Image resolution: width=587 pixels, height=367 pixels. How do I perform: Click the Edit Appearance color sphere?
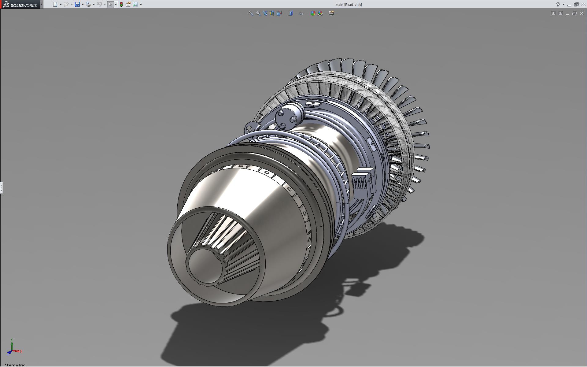(x=313, y=13)
